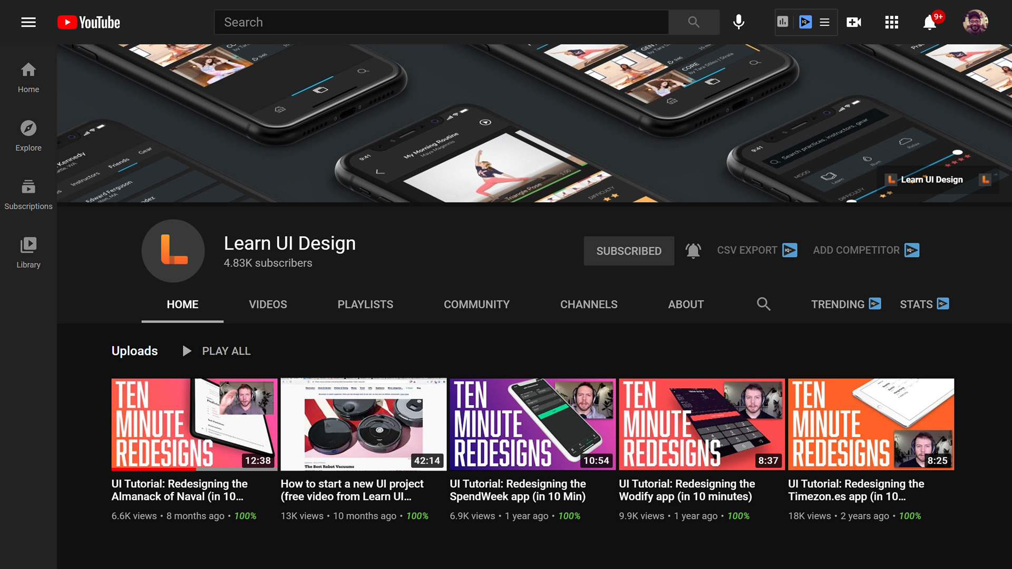Click the Uploads section heading
Image resolution: width=1012 pixels, height=569 pixels.
pyautogui.click(x=134, y=351)
